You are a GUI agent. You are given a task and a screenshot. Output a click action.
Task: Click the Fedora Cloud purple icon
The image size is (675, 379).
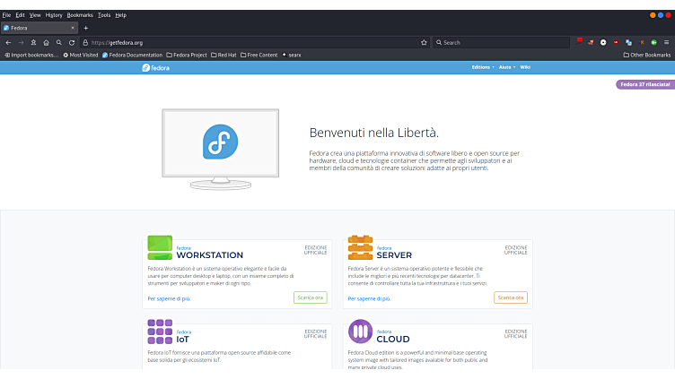360,332
